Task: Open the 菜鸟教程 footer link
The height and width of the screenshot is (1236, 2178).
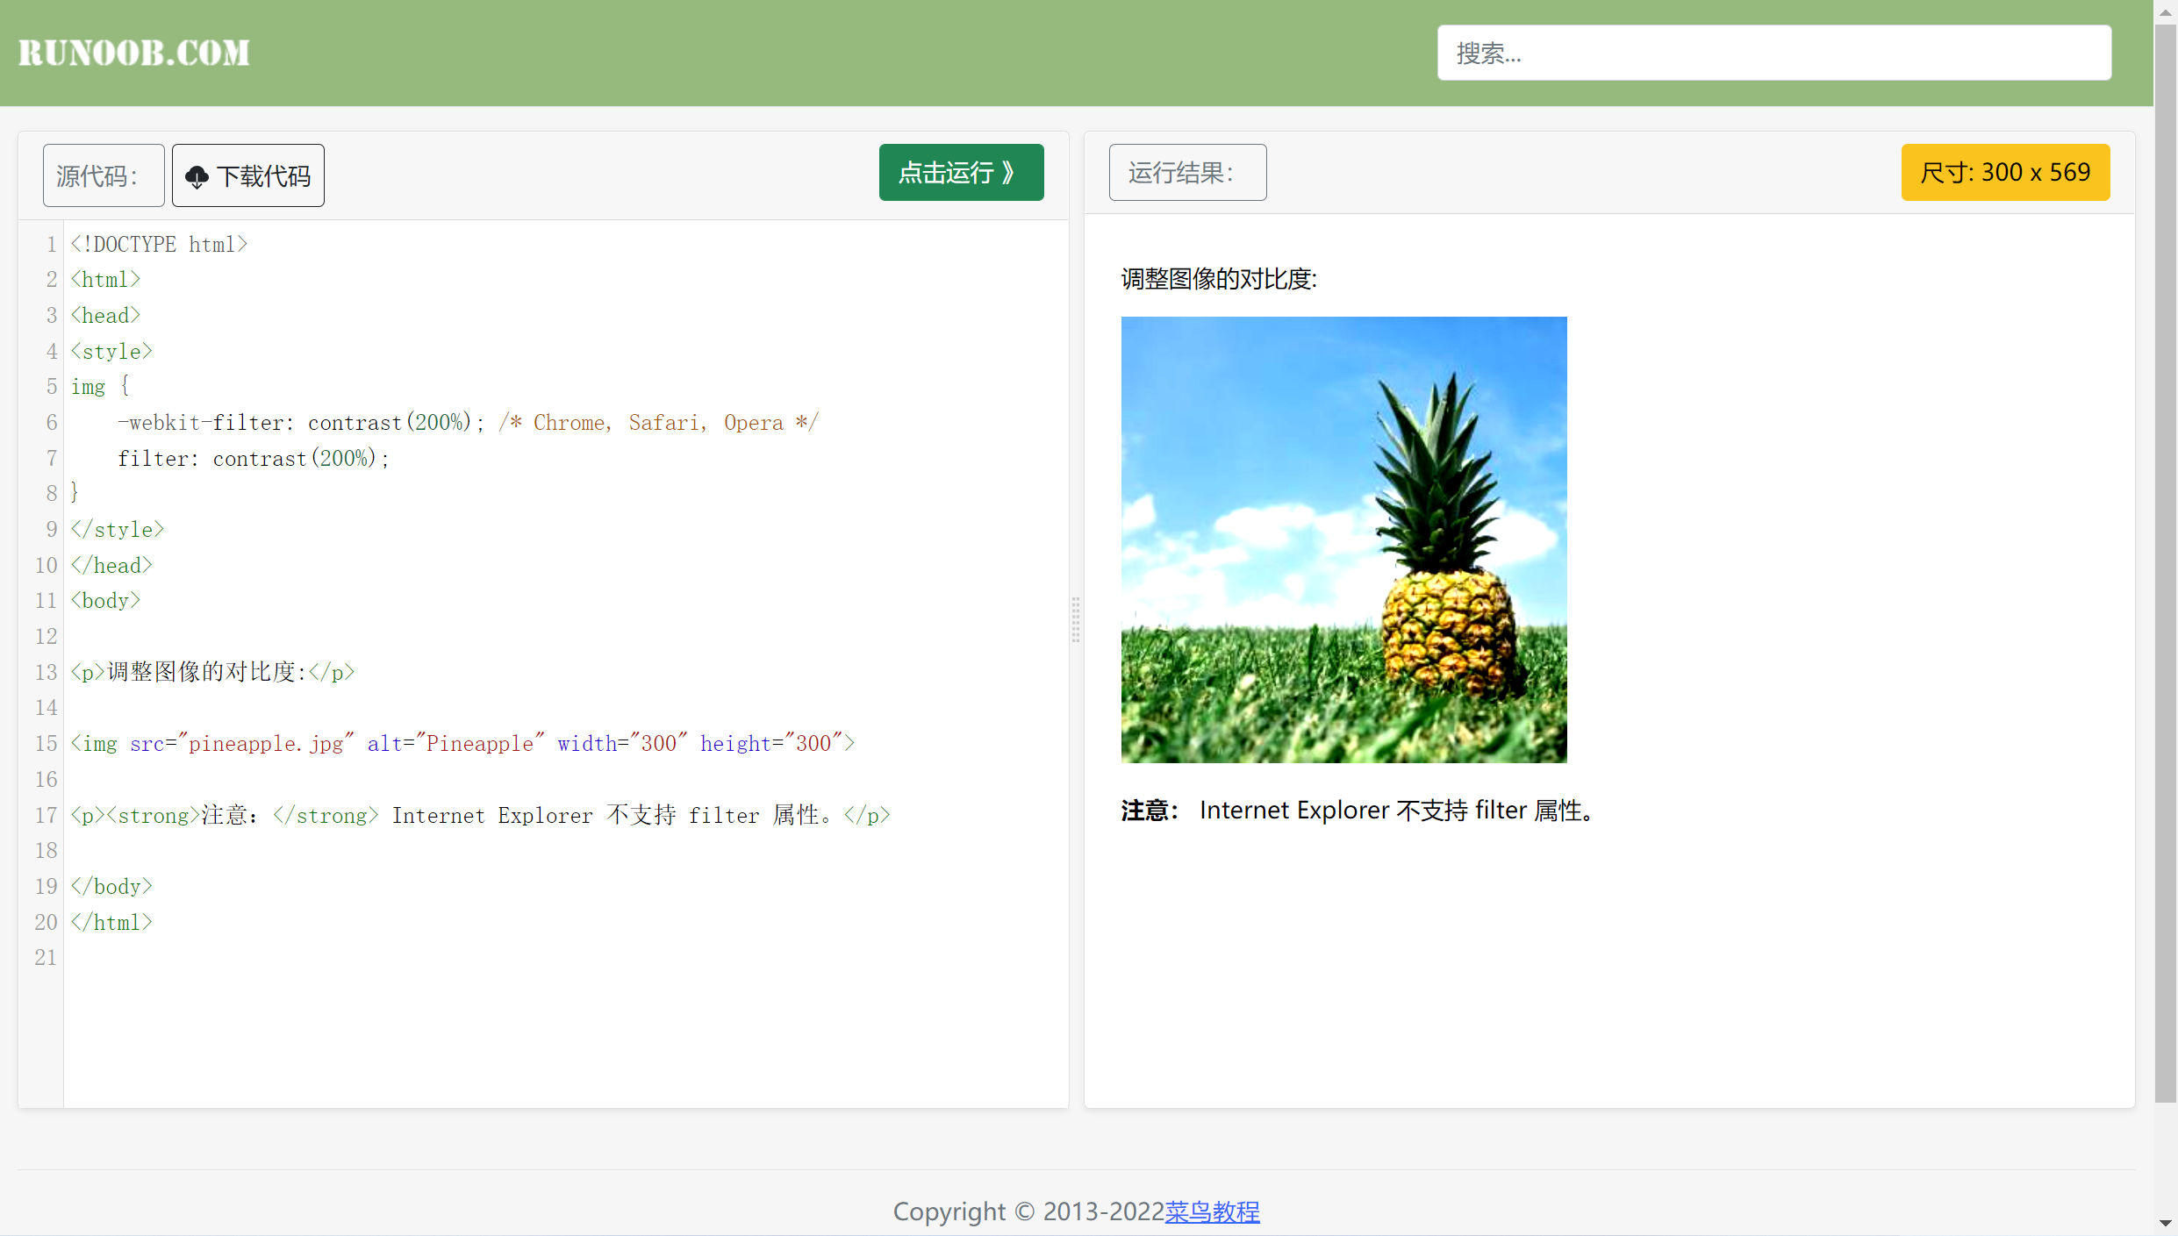Action: (1212, 1211)
